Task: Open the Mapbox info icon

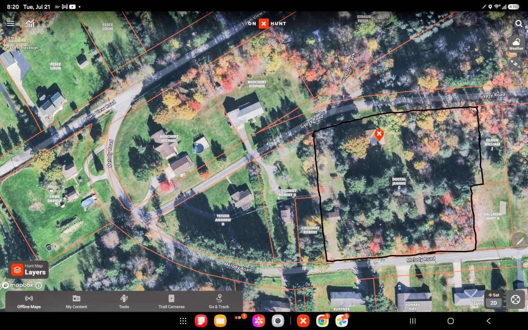Action: [x=39, y=285]
